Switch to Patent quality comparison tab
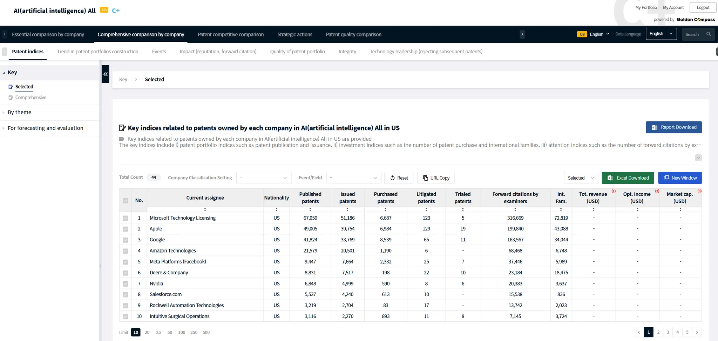Screen dimensions: 718x341 pyautogui.click(x=353, y=34)
